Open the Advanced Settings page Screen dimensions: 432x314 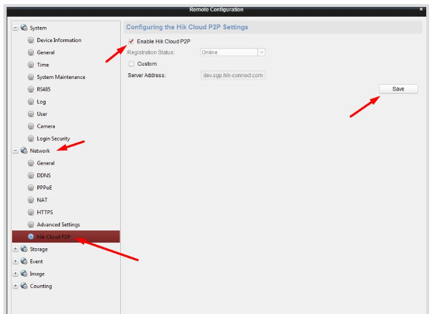[x=58, y=225]
